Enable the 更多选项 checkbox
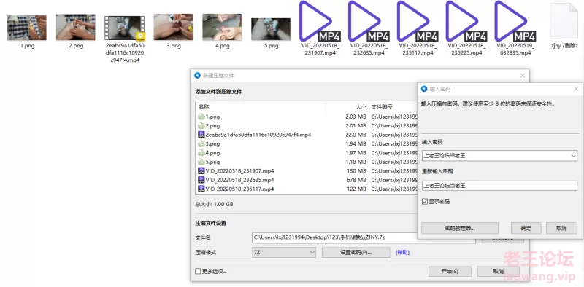This screenshot has width=584, height=287. tap(198, 272)
